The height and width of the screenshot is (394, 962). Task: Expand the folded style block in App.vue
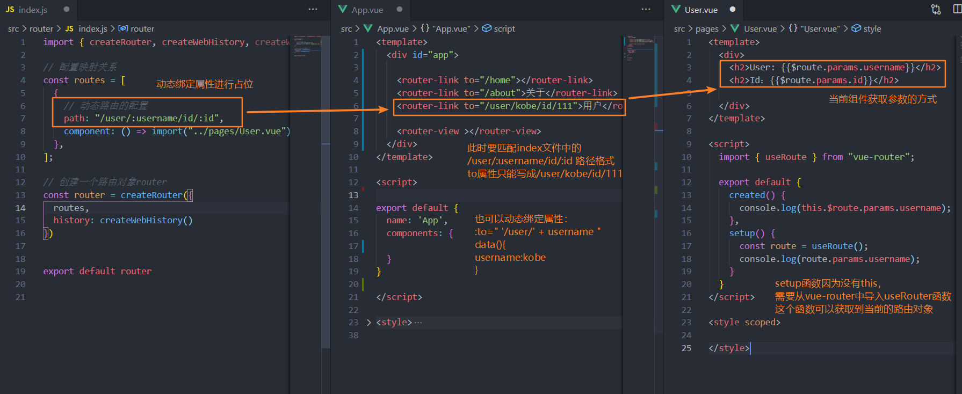coord(368,322)
